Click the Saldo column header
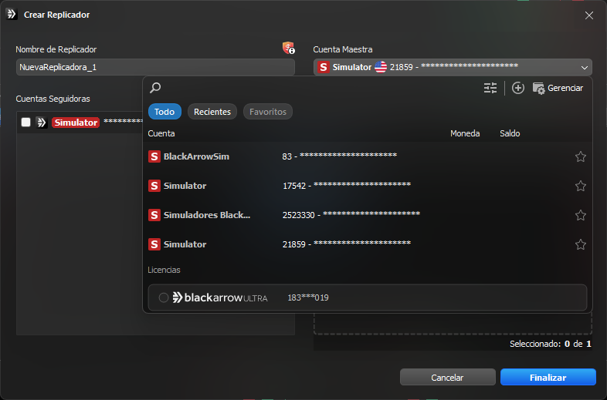 pos(510,133)
